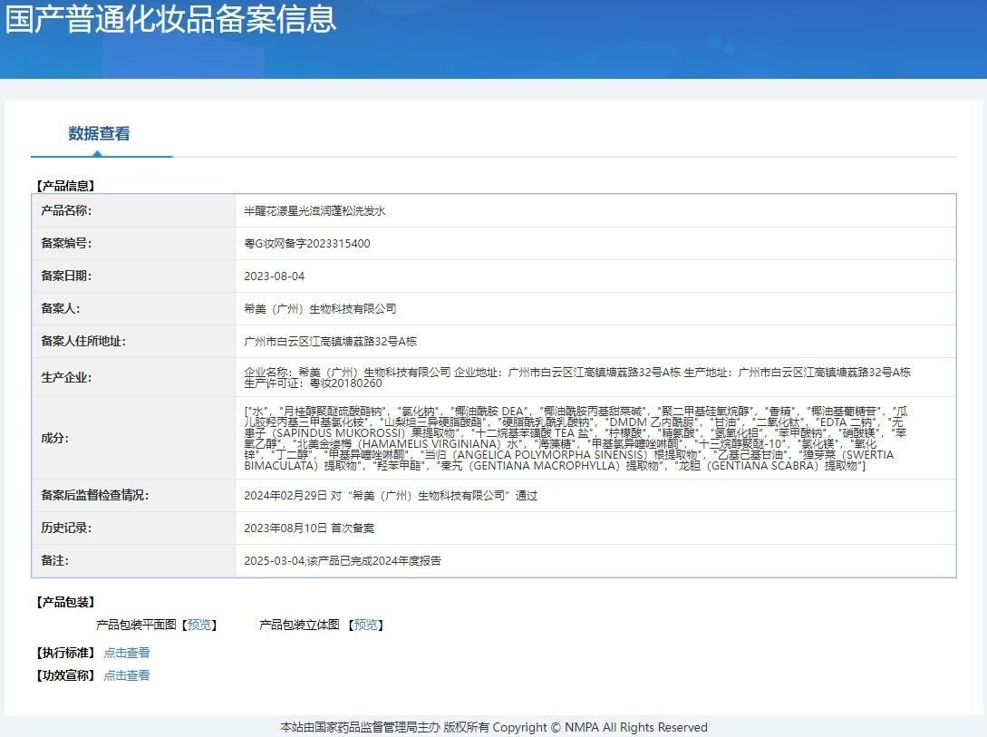987x737 pixels.
Task: Open 点击查看 link beside 执行标准
Action: tap(127, 653)
